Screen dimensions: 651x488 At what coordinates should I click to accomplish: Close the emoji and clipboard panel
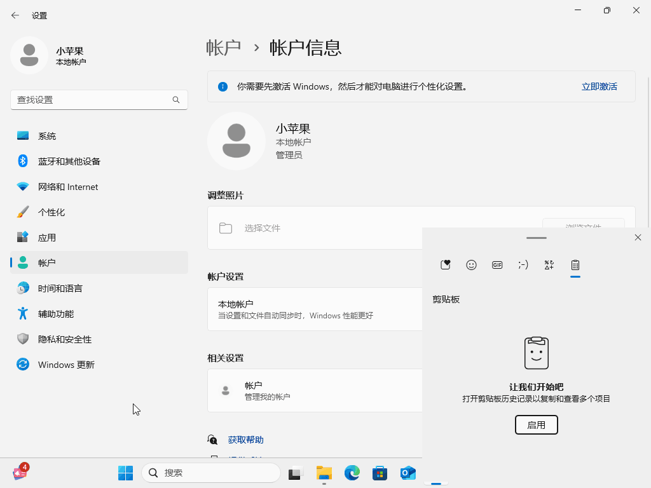point(638,238)
